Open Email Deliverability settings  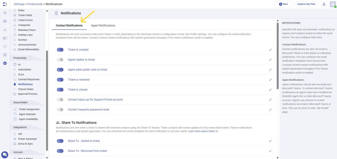29,50
